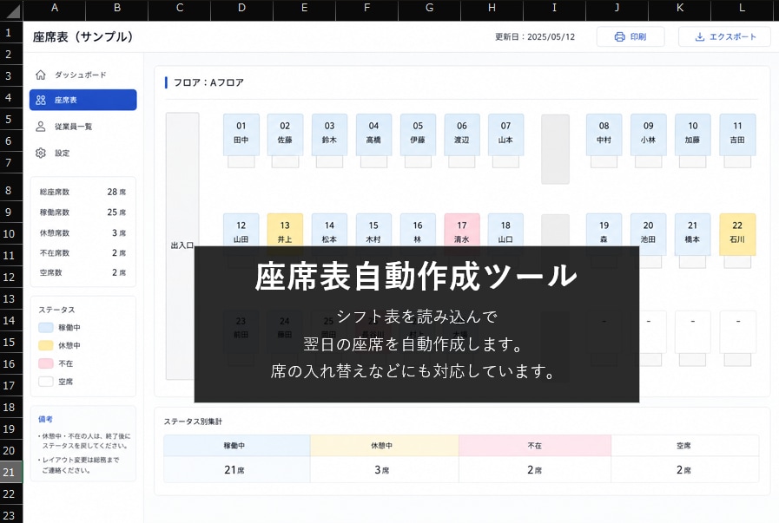Click the 空席 summary table header
The width and height of the screenshot is (779, 523).
point(685,446)
